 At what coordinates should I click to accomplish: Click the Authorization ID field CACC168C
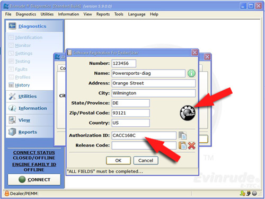tap(144, 135)
